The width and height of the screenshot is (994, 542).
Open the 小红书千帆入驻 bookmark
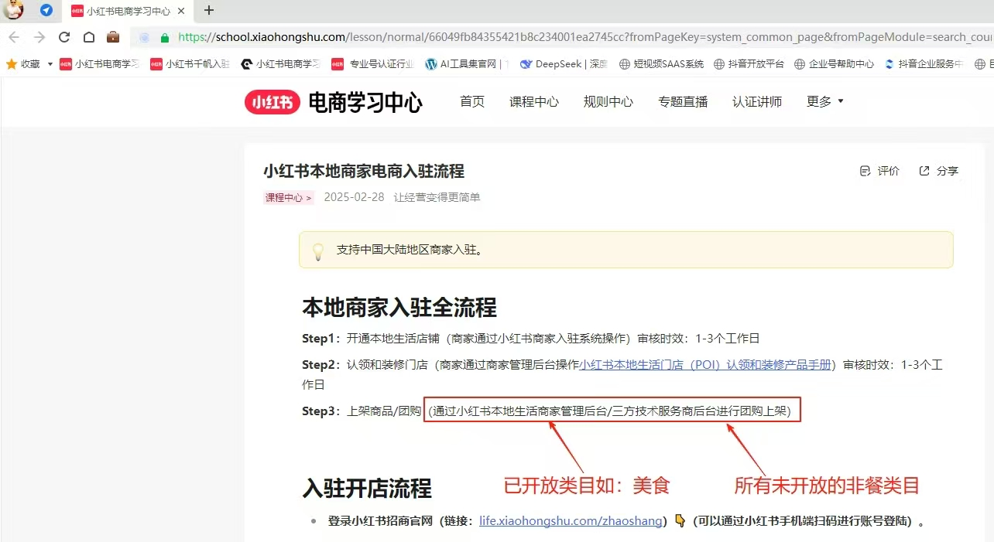190,64
